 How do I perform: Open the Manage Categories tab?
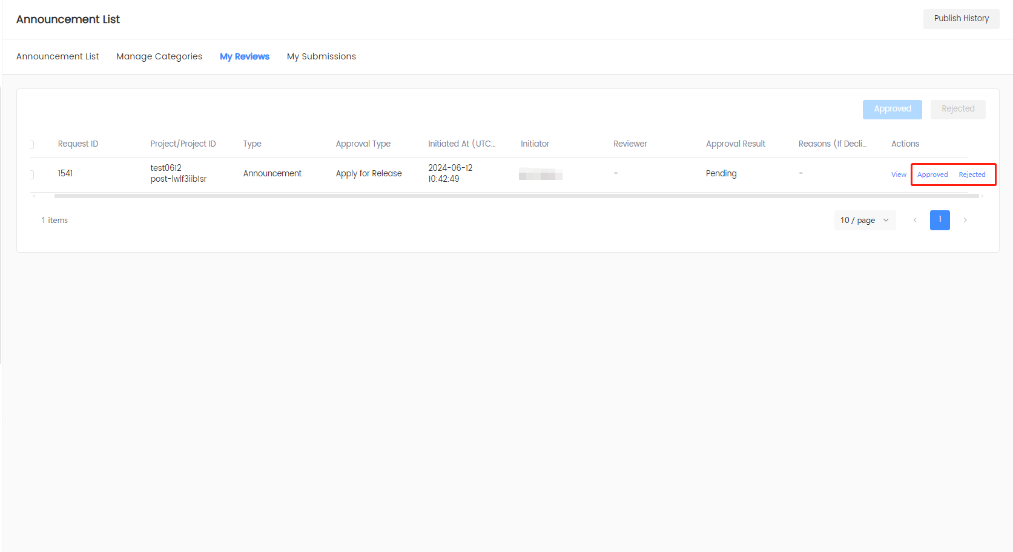(x=159, y=56)
